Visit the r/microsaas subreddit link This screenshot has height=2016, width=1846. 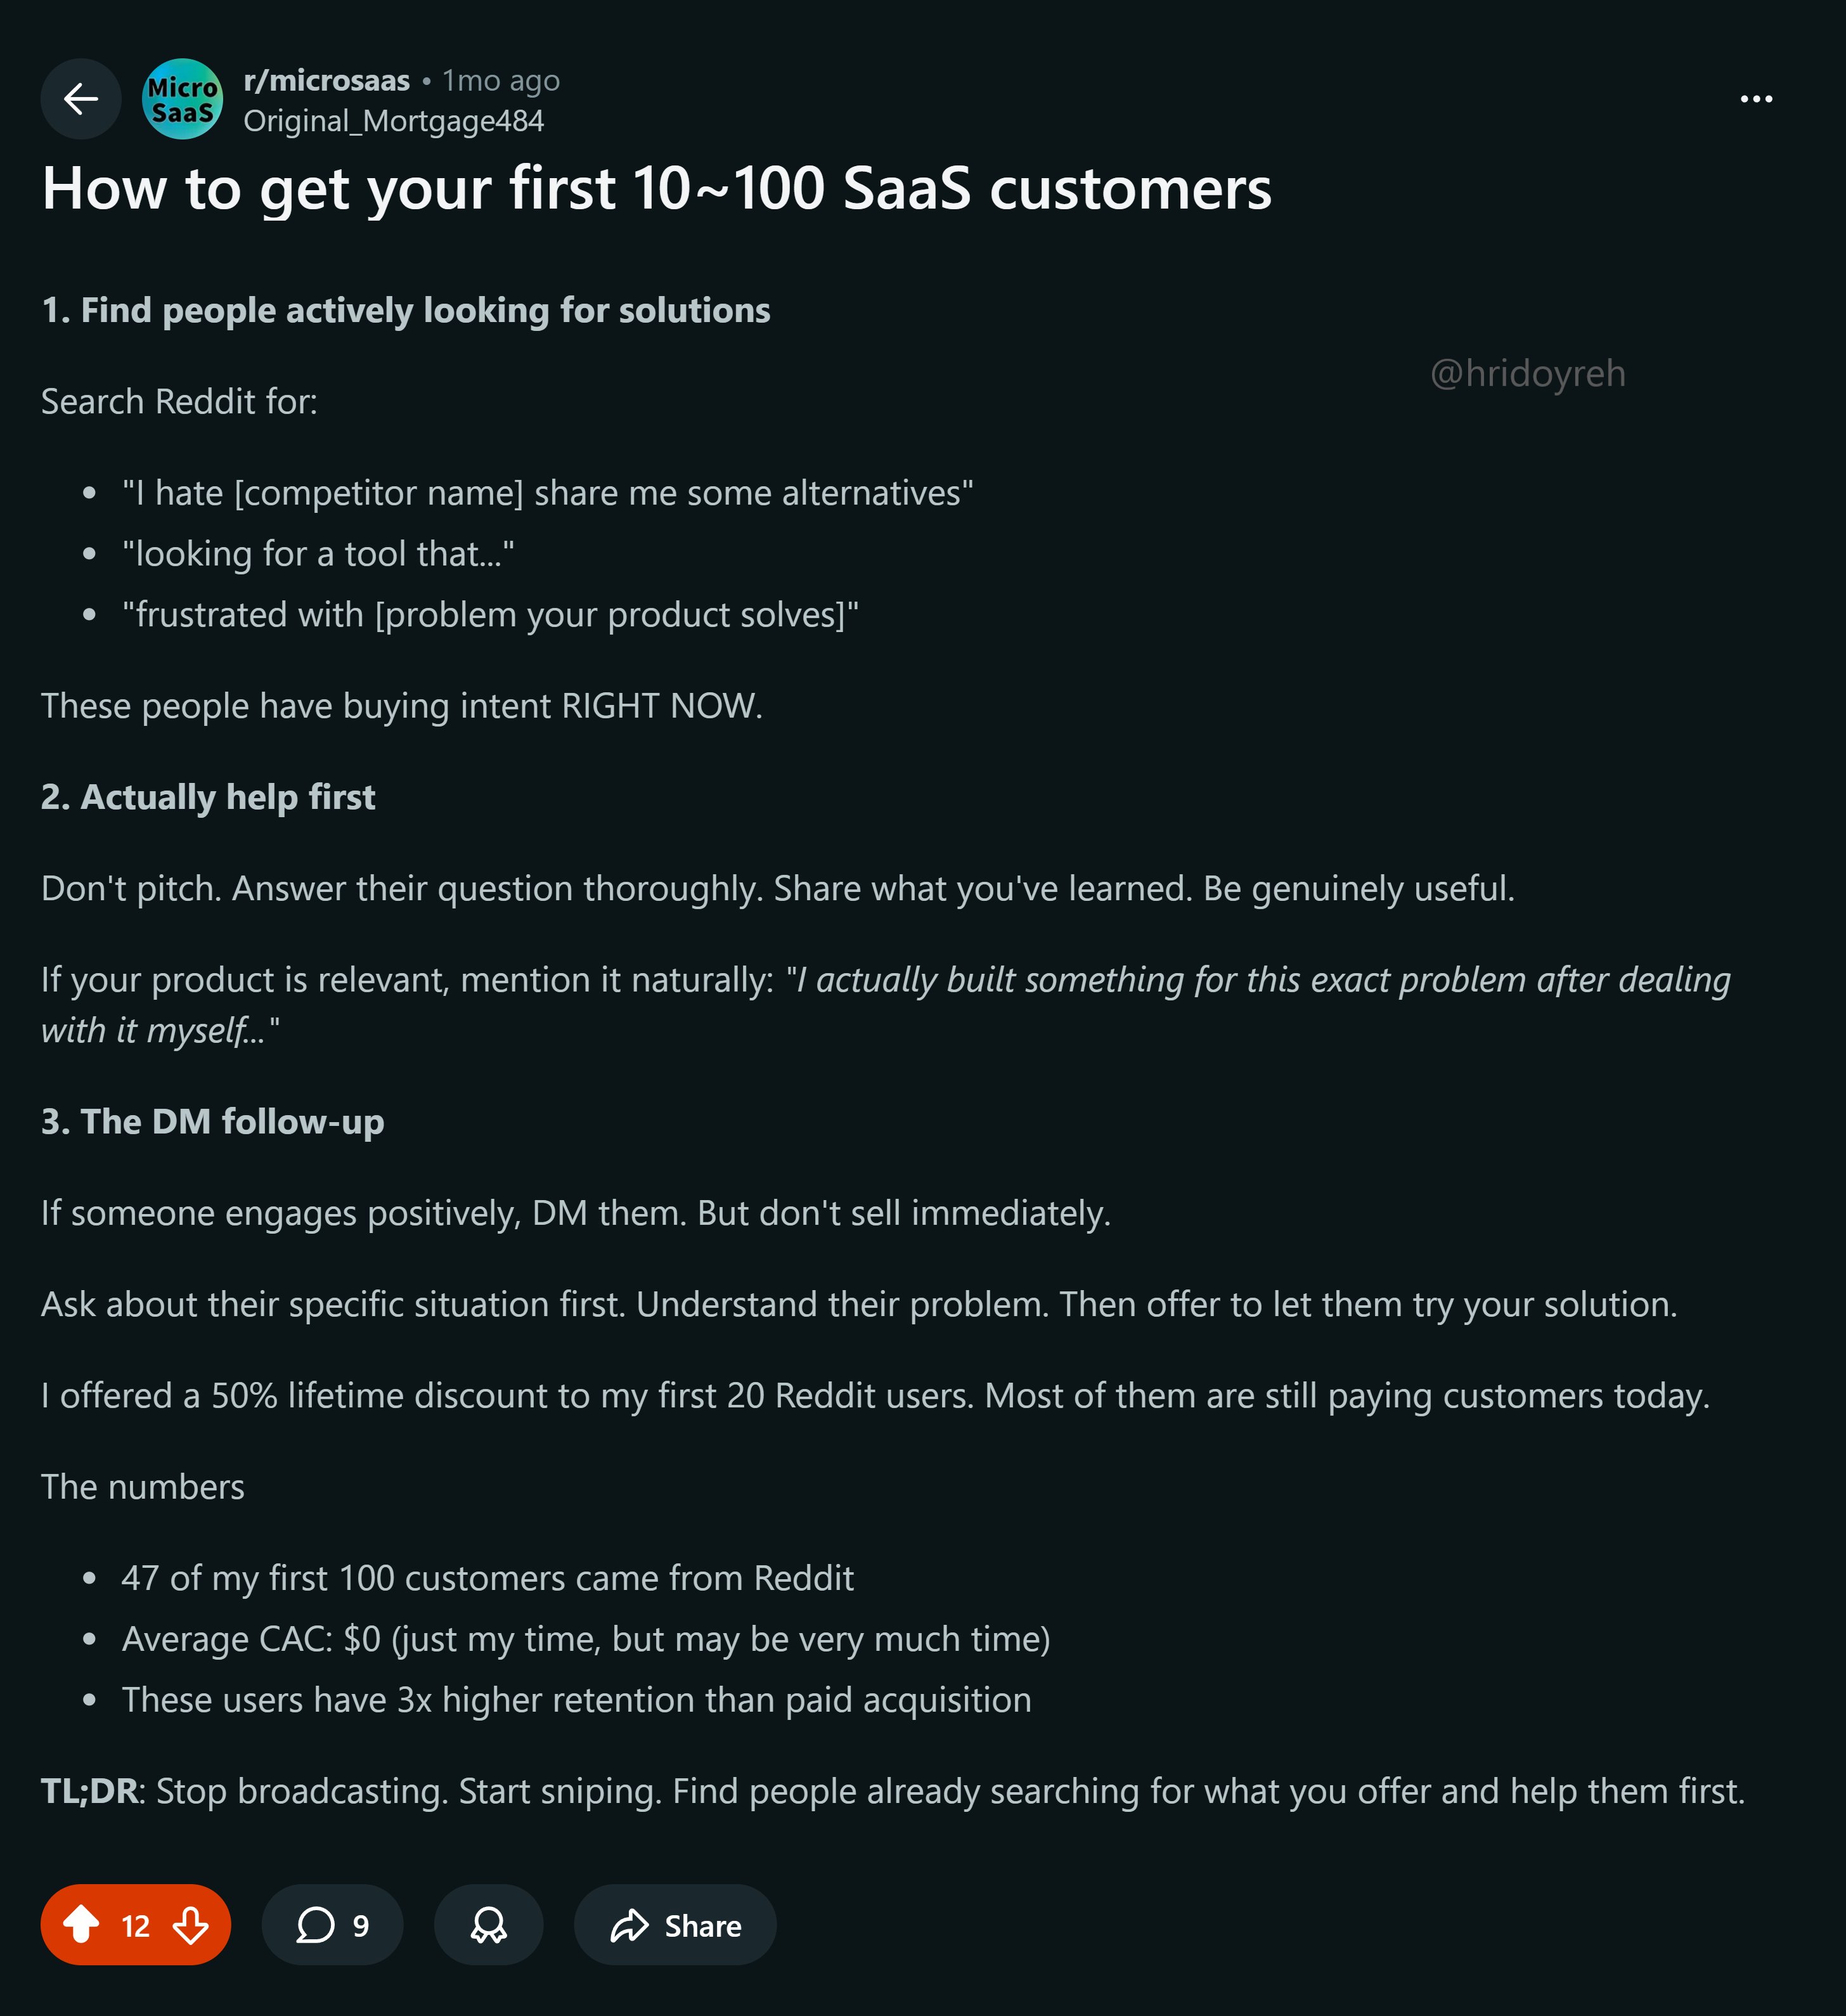tap(326, 80)
